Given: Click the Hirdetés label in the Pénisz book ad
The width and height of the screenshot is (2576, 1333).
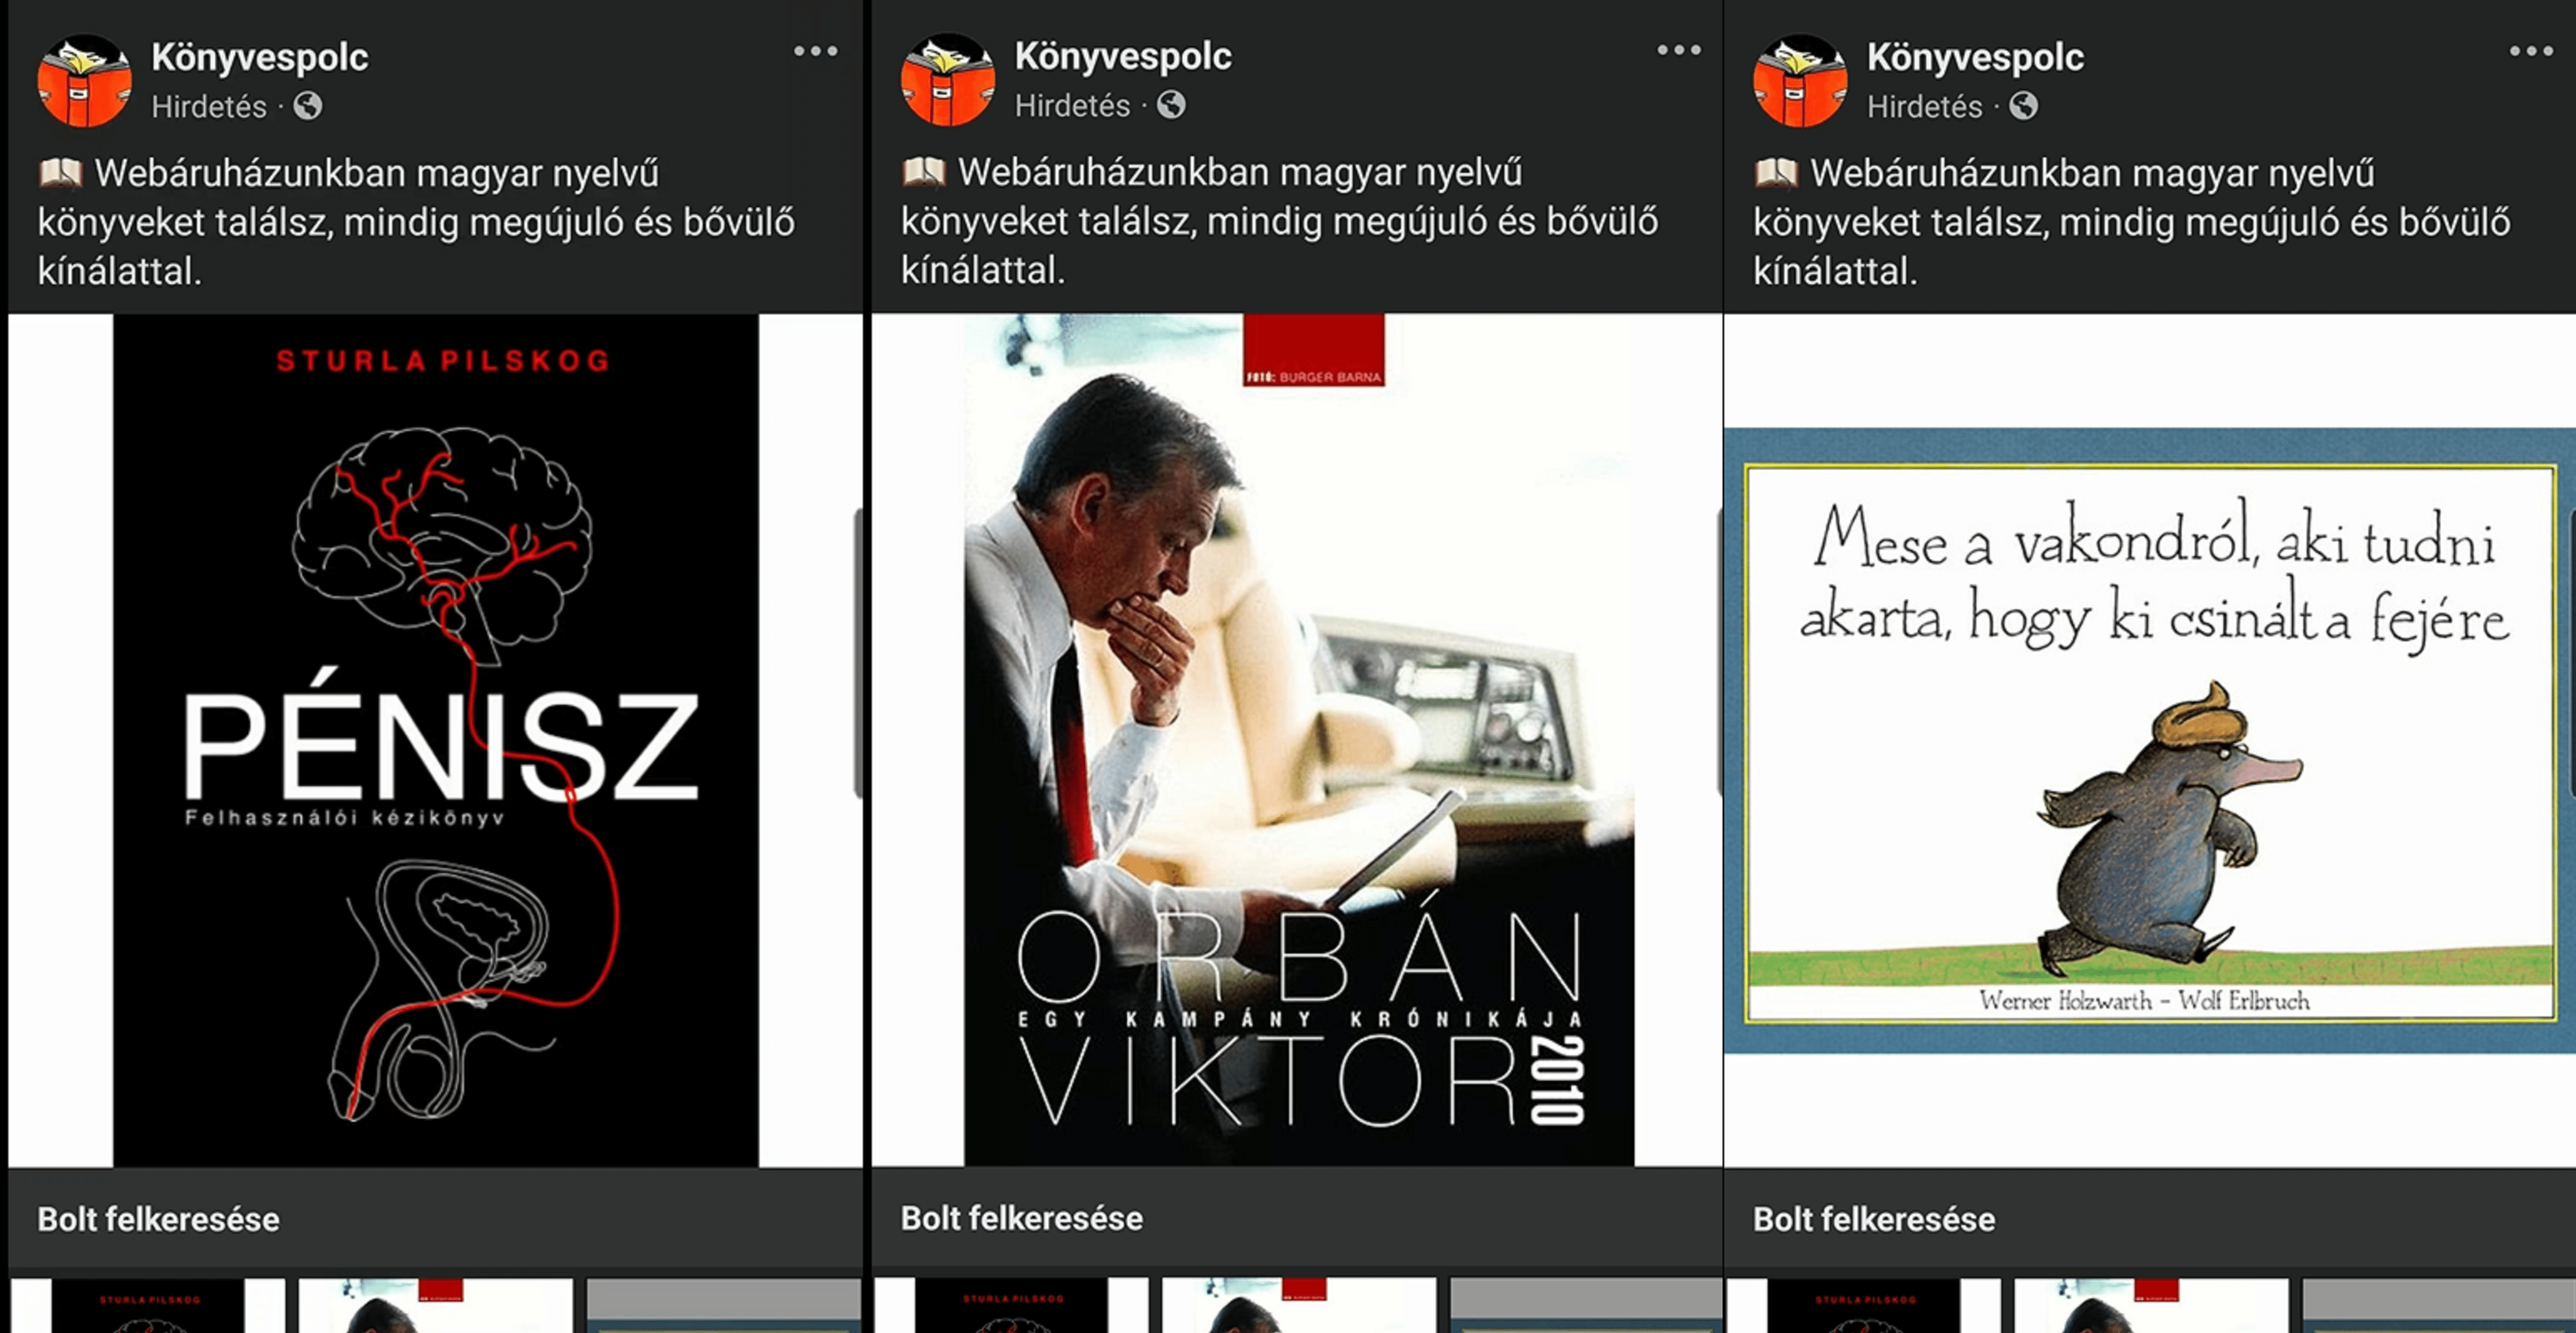Looking at the screenshot, I should (209, 107).
